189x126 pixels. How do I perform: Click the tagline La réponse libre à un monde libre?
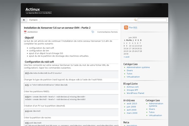pyautogui.click(x=39, y=13)
